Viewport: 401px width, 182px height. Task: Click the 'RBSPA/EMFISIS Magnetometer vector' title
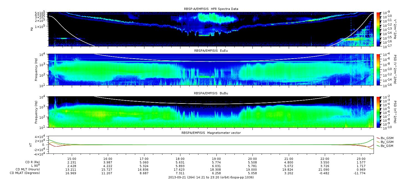[211, 133]
